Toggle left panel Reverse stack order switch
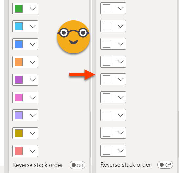The width and height of the screenshot is (179, 173). point(77,165)
